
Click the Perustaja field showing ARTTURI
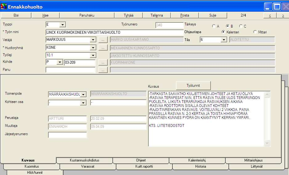click(x=67, y=119)
